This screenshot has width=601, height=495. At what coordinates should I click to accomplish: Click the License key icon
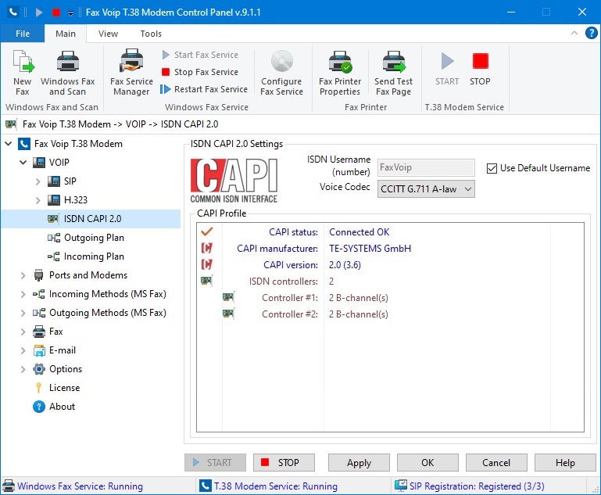(x=39, y=388)
